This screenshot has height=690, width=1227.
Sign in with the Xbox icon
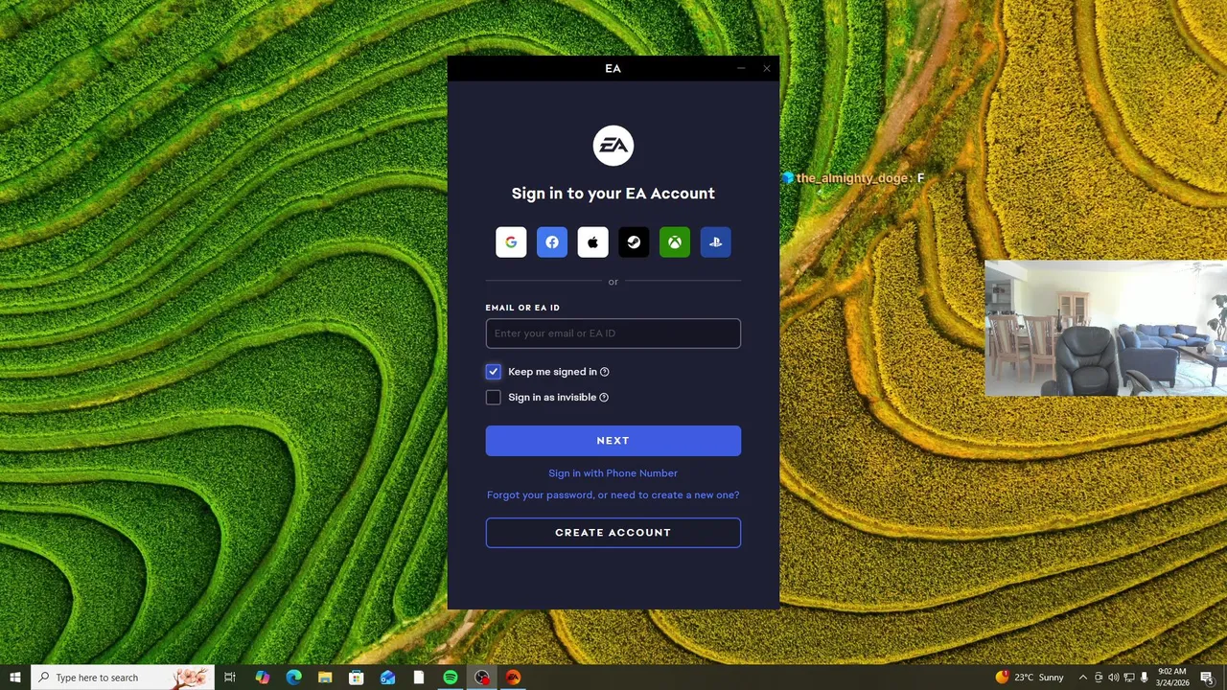coord(675,242)
